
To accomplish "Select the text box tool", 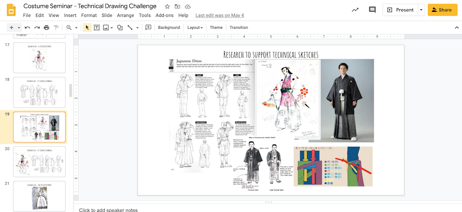I will [97, 27].
